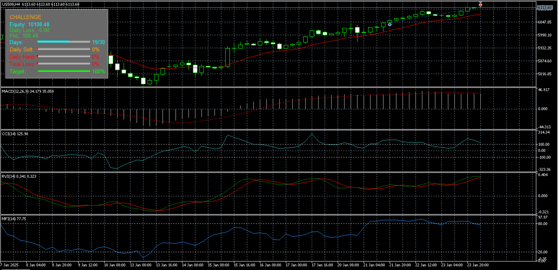Click the current price tag 6113.60

[545, 8]
